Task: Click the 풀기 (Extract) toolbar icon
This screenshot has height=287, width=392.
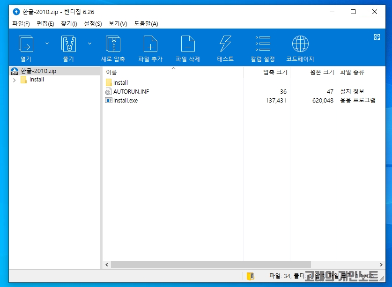Action: pyautogui.click(x=68, y=44)
